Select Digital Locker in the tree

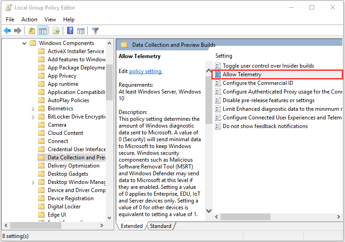[64, 207]
